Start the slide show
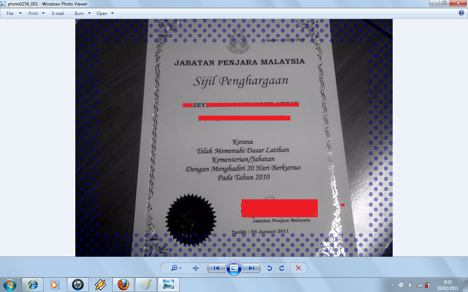Viewport: 468px width, 292px height. pyautogui.click(x=234, y=268)
